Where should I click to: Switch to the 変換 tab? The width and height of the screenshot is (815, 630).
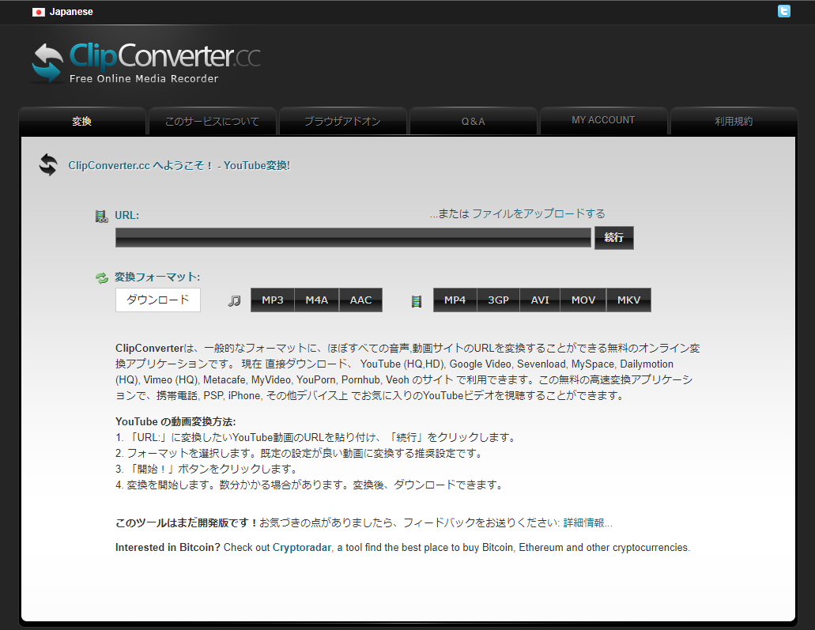(82, 121)
